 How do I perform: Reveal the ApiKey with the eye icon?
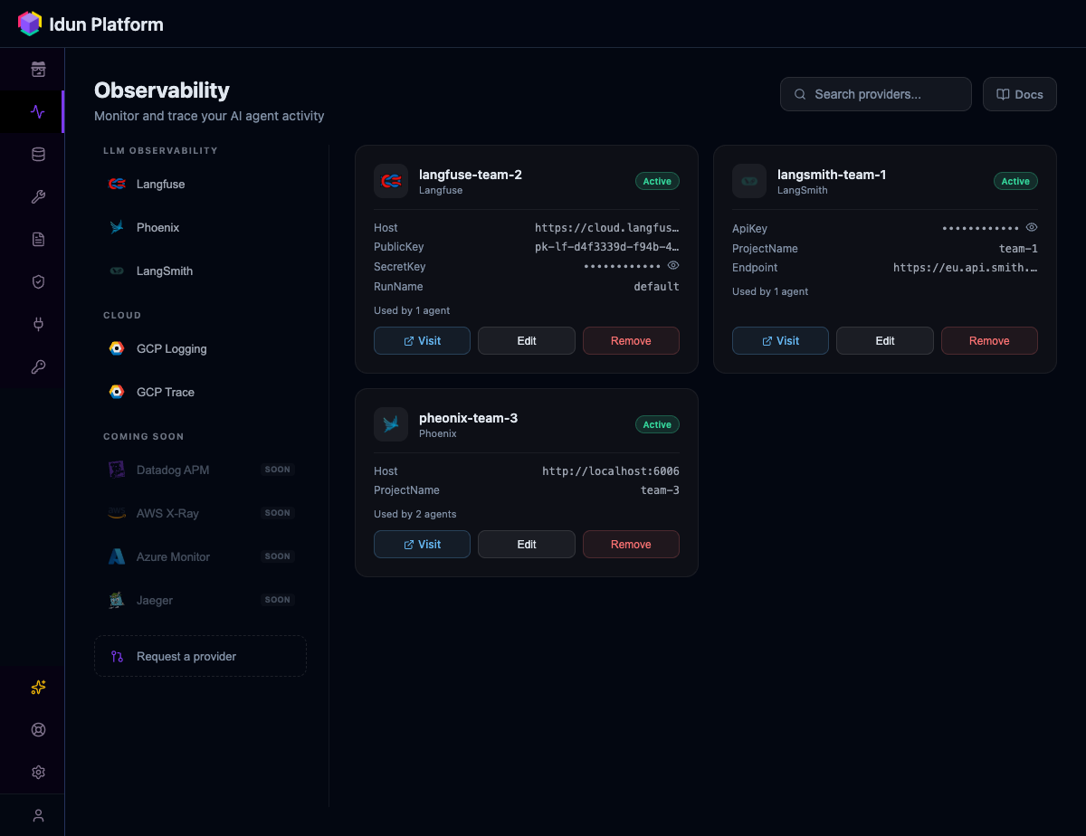pyautogui.click(x=1032, y=227)
